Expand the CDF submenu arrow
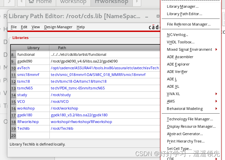Screen dimensions: 225x160 216,159
